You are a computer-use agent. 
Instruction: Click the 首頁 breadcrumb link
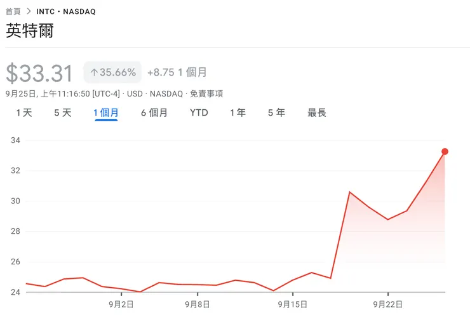[13, 11]
